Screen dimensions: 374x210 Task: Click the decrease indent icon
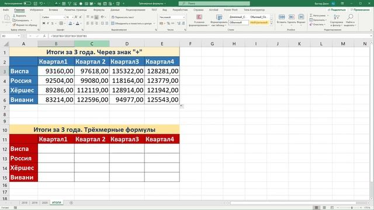pyautogui.click(x=102, y=23)
